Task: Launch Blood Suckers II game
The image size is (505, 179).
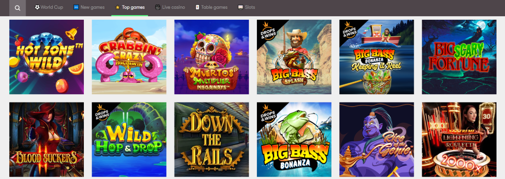Action: 46,140
